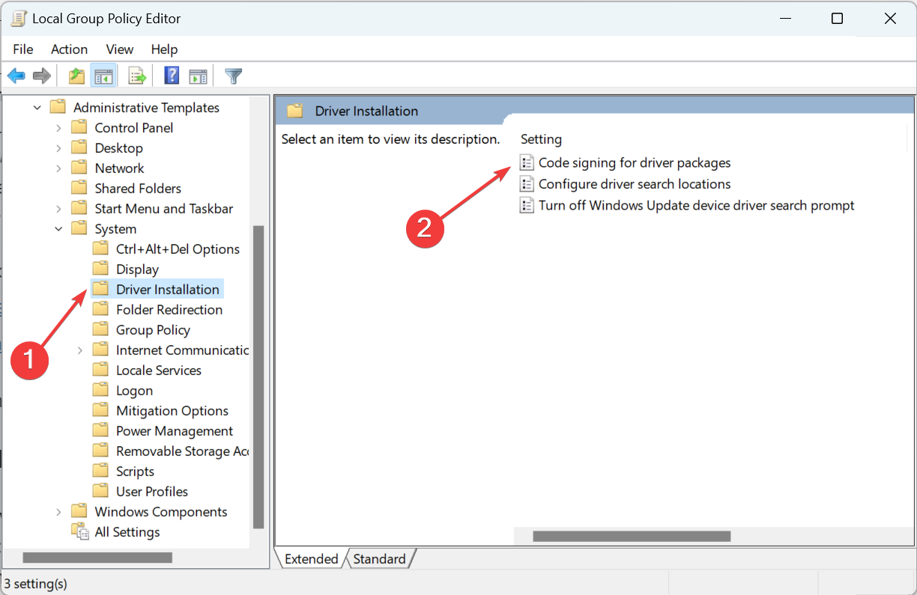Select the Folder Redirection folder
This screenshot has height=595, width=917.
pos(169,309)
